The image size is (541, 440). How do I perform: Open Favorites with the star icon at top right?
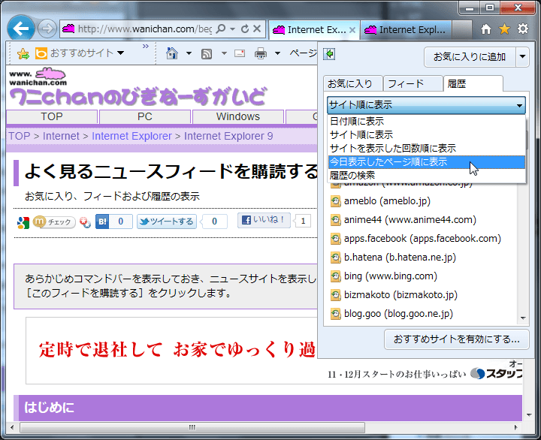[x=504, y=29]
